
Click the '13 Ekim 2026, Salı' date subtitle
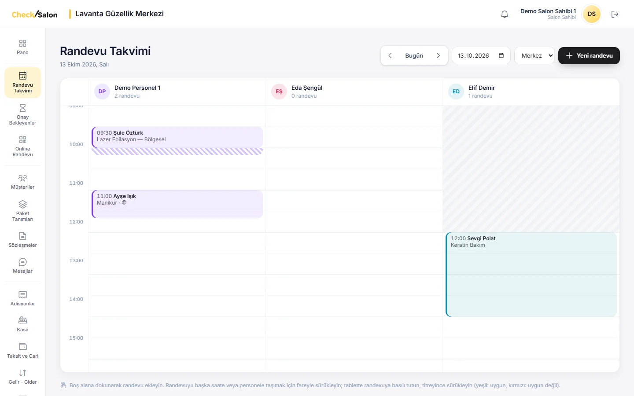[x=84, y=64]
